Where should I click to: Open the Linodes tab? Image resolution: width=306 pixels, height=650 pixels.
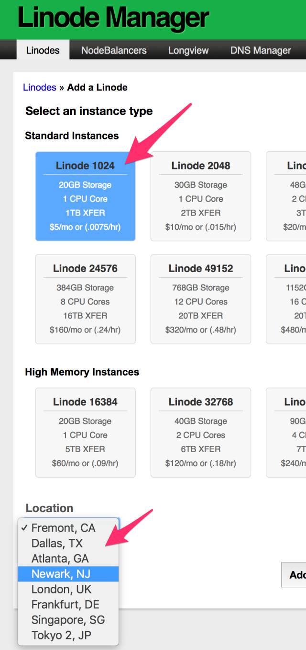click(x=43, y=50)
